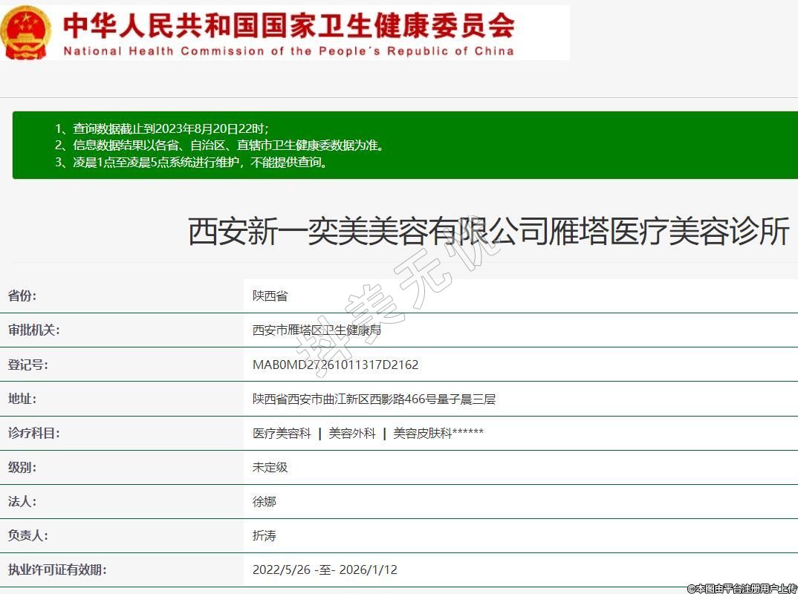
Task: Click the copyright upload notice at bottom right
Action: [x=742, y=588]
